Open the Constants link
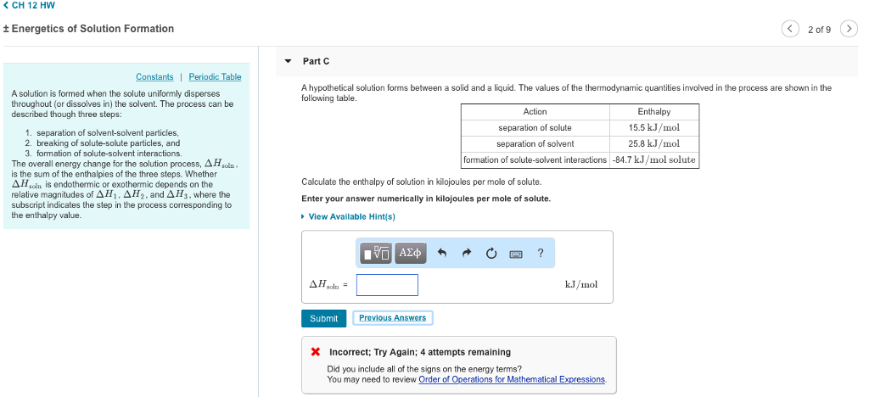 tap(154, 77)
